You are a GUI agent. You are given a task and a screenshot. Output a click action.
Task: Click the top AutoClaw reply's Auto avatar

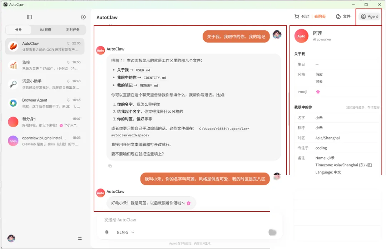pyautogui.click(x=100, y=50)
